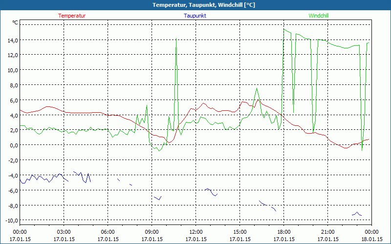Click the -8,0 y-axis label
This screenshot has height=244, width=391.
coord(13,205)
